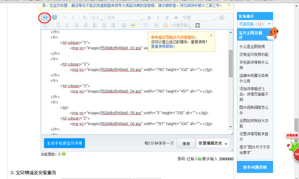Click the orange mascot assistant icon
This screenshot has height=179, width=299.
click(273, 33)
